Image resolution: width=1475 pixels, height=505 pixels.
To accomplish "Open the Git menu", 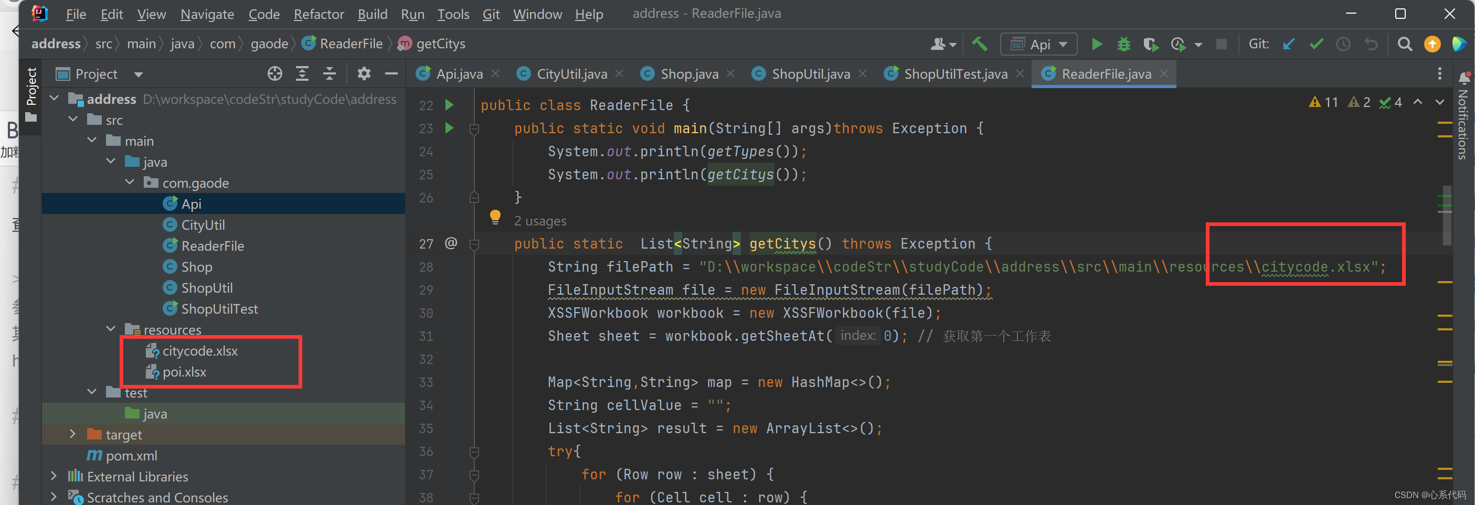I will click(x=491, y=14).
